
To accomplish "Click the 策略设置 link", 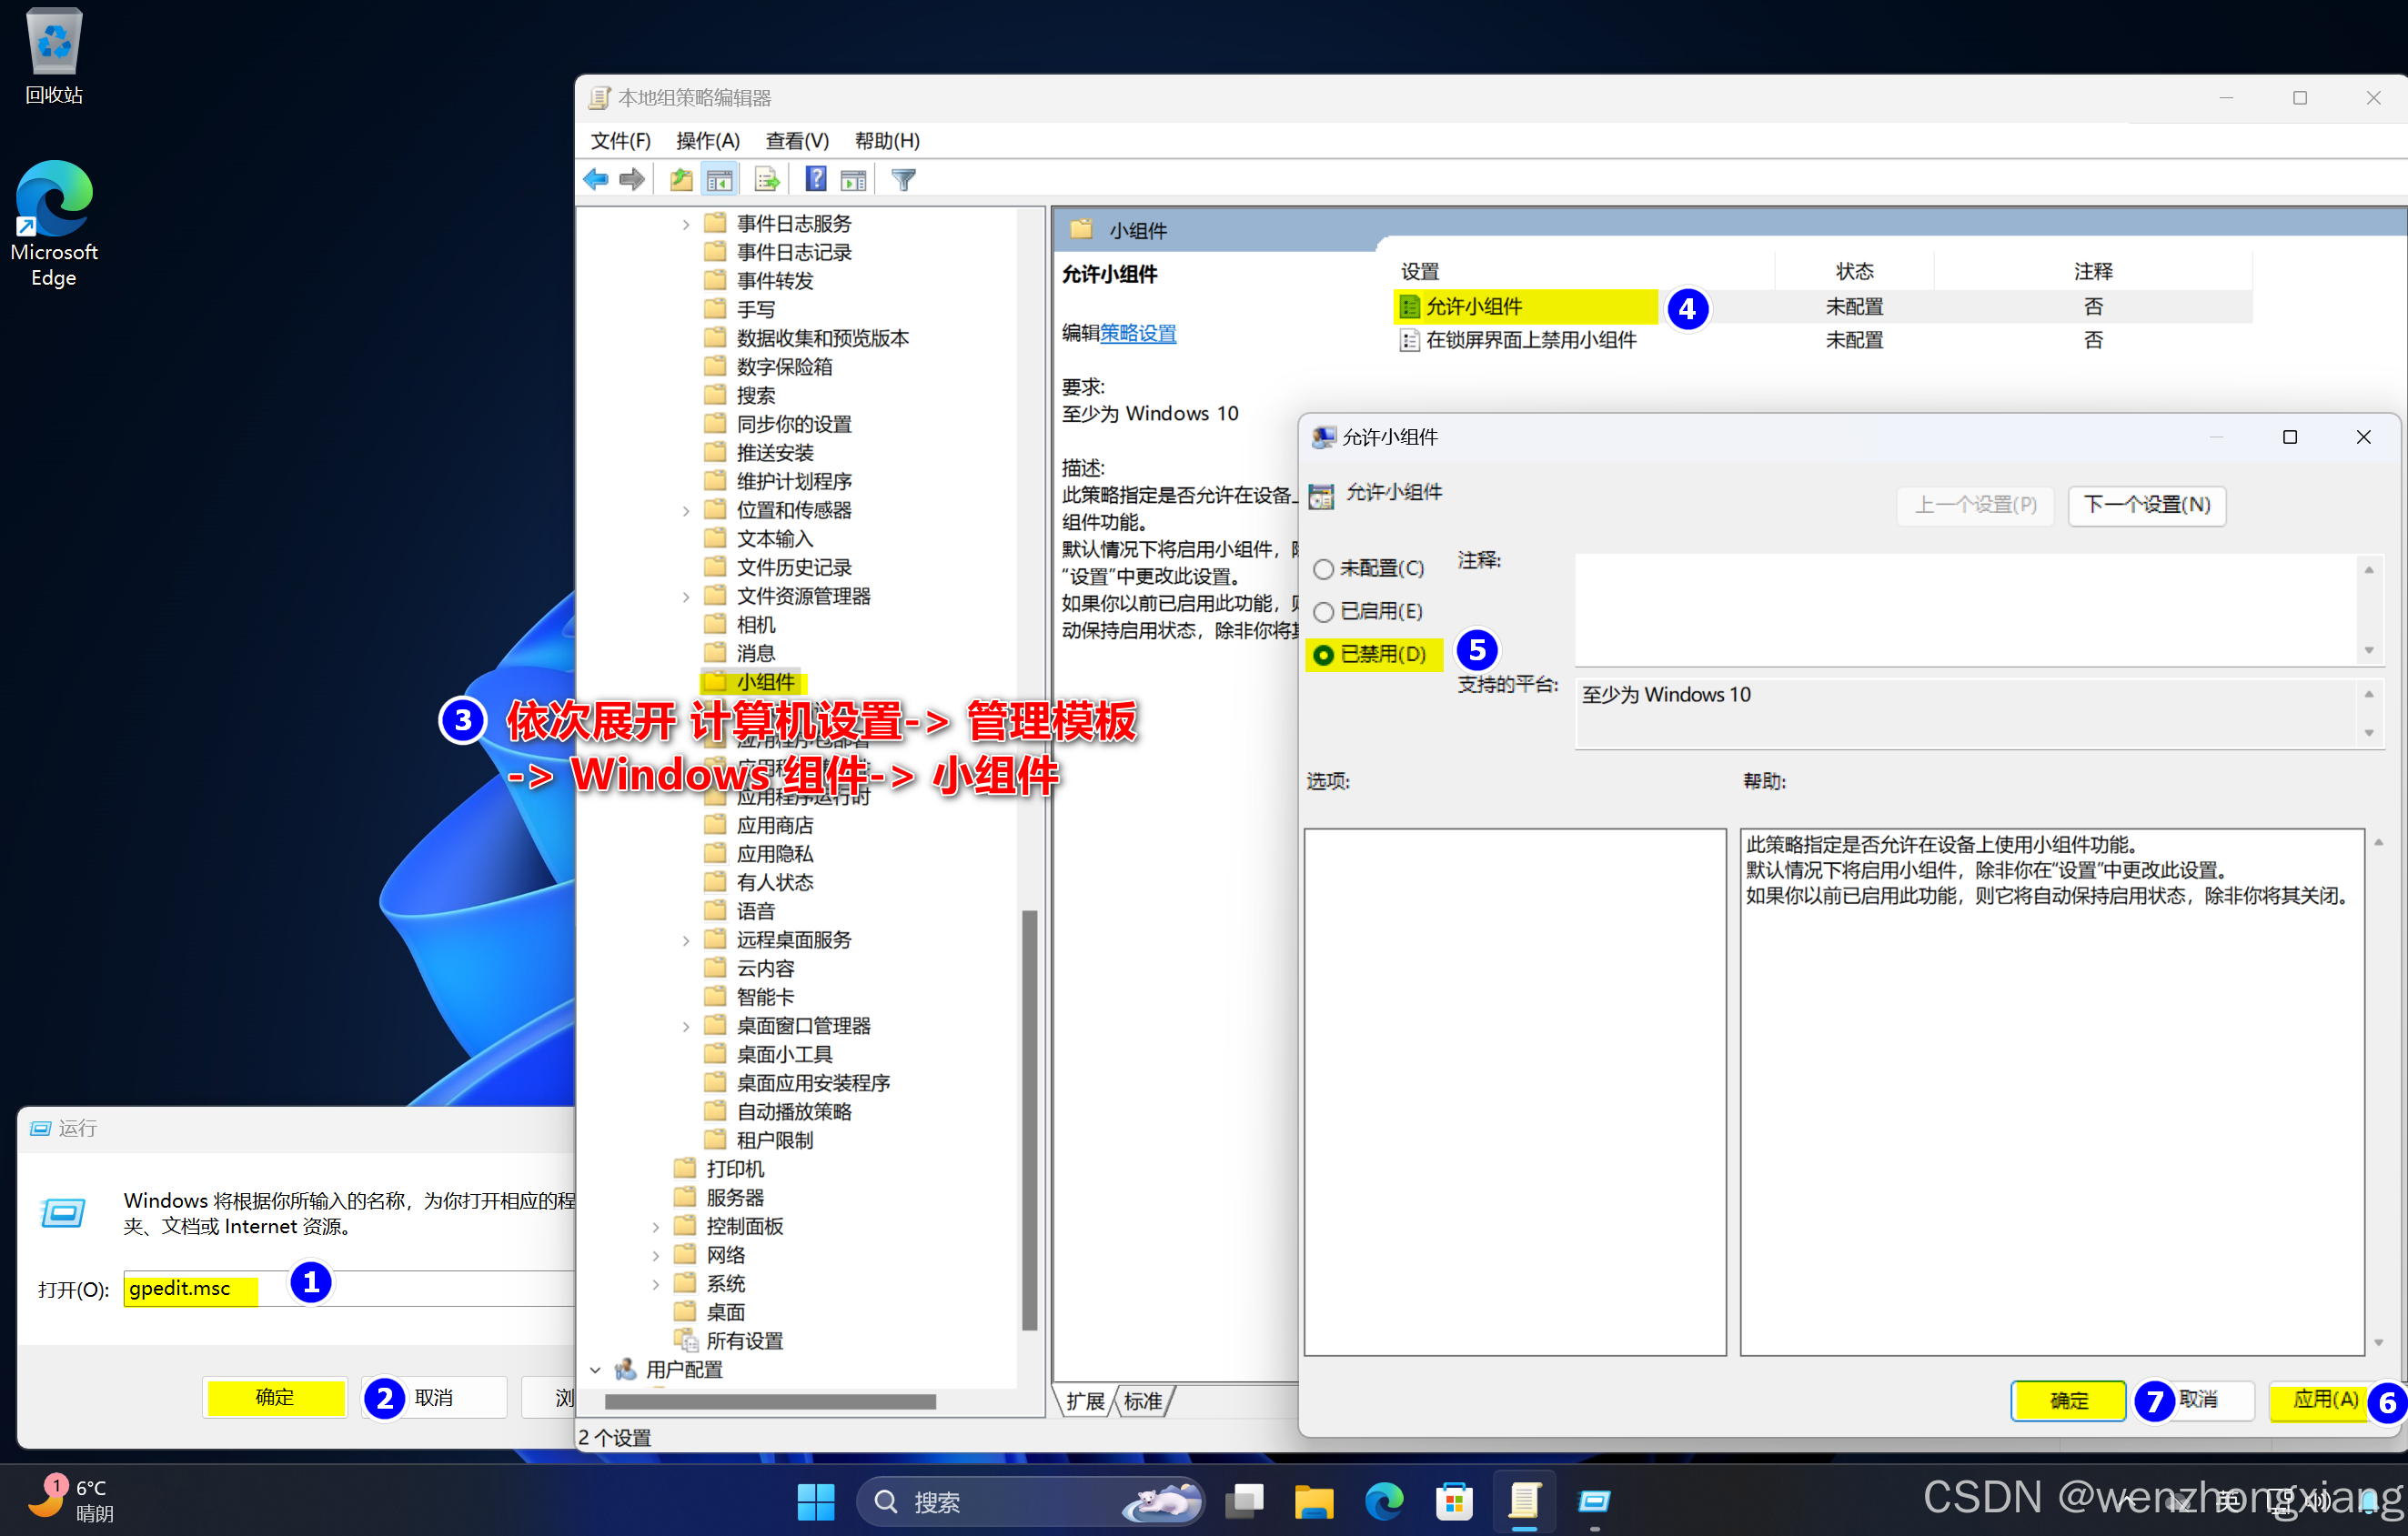I will coord(1138,334).
